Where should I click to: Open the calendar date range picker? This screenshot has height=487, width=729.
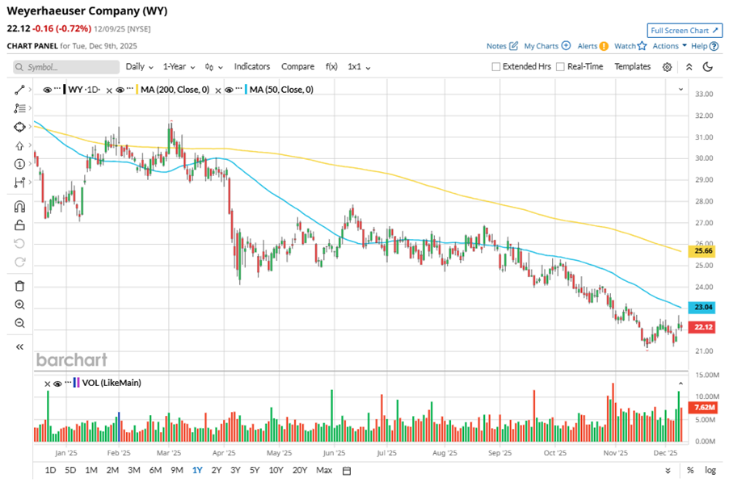point(347,470)
